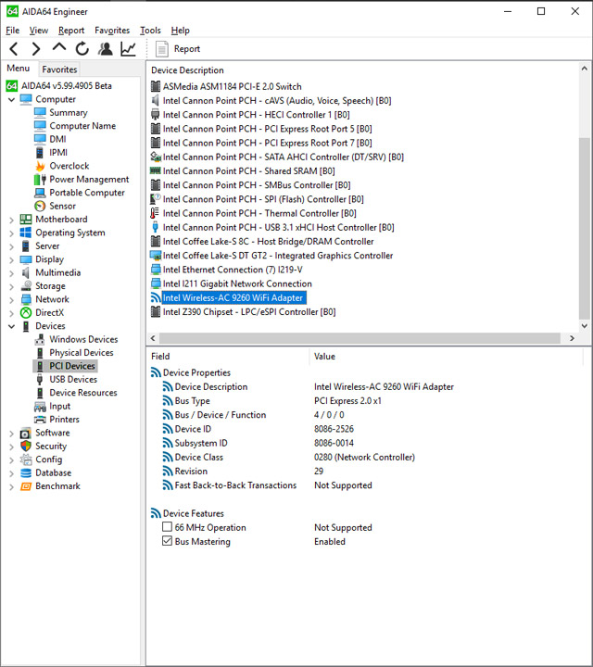Image resolution: width=593 pixels, height=667 pixels.
Task: Select PCI Devices in the tree
Action: coord(72,366)
